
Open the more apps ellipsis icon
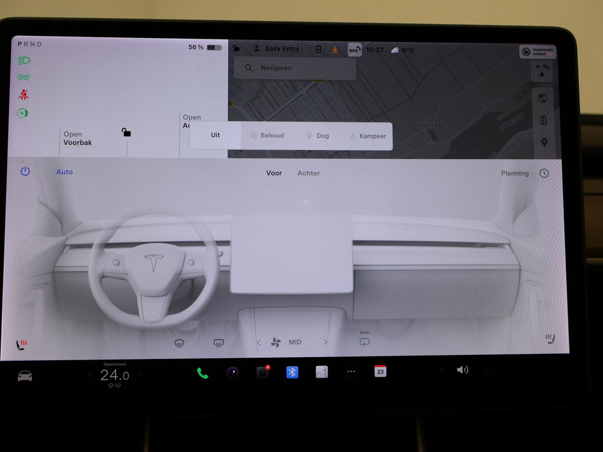coord(351,372)
